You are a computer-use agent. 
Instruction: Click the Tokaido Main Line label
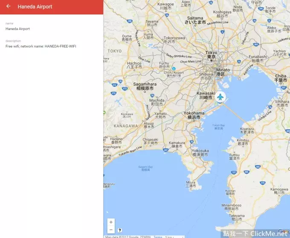coord(130,151)
